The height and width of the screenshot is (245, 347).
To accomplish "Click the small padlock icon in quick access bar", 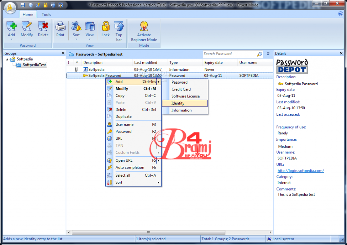I will 45,5.
